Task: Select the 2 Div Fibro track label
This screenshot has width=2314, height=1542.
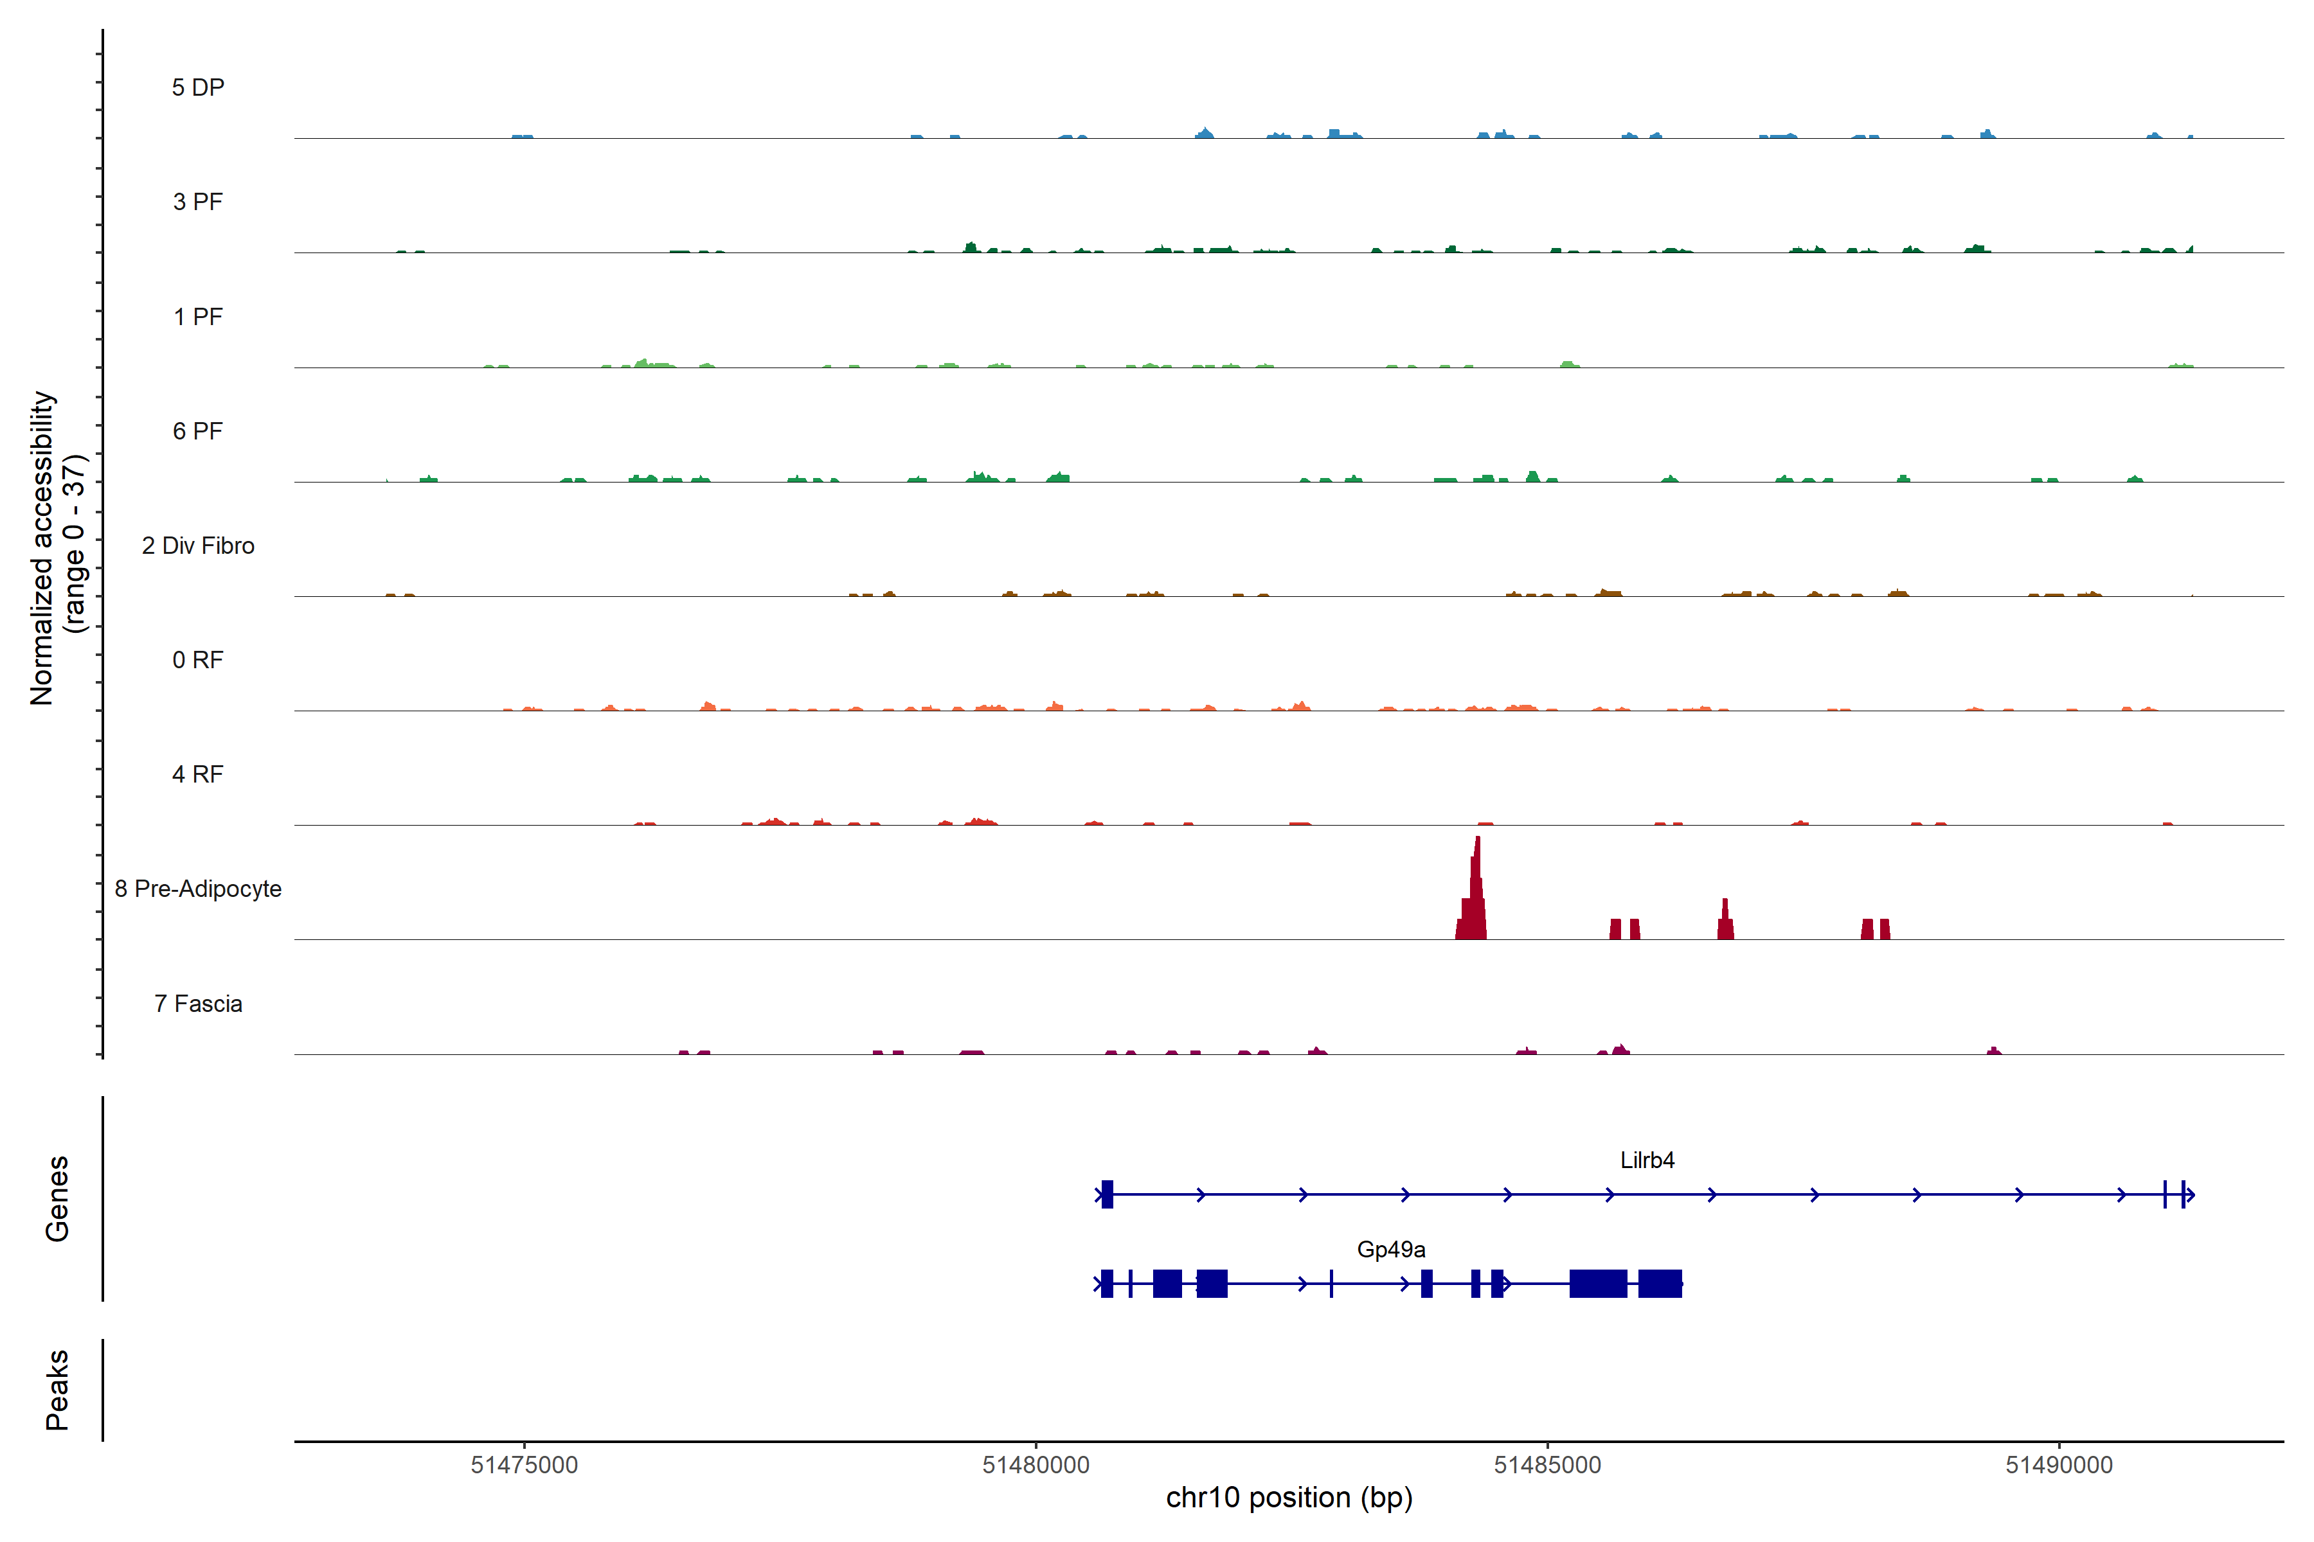Action: 198,545
